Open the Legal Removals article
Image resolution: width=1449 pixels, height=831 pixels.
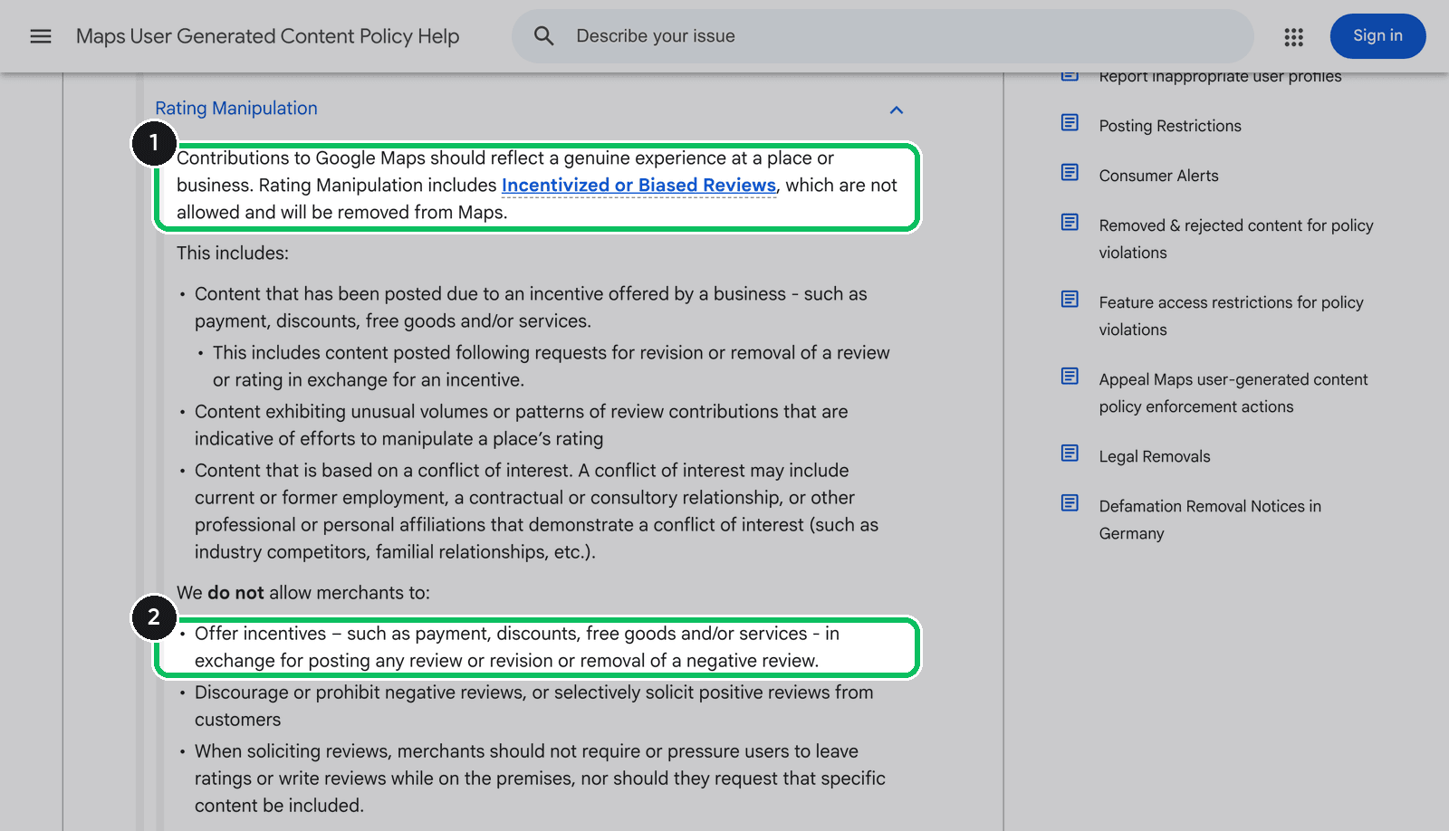pos(1155,456)
